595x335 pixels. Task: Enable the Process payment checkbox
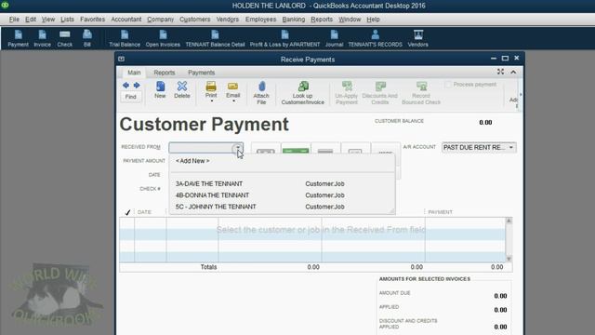[448, 85]
